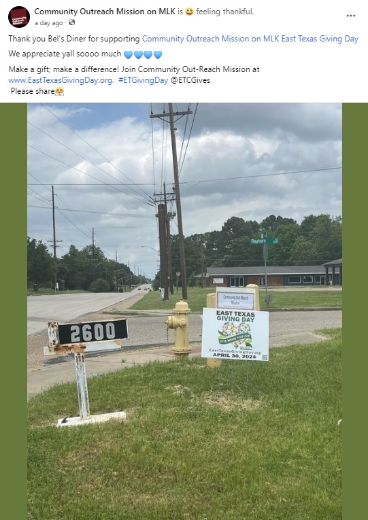Viewport: 368px width, 520px height.
Task: Click the @ETCGives mention text
Action: pyautogui.click(x=190, y=80)
